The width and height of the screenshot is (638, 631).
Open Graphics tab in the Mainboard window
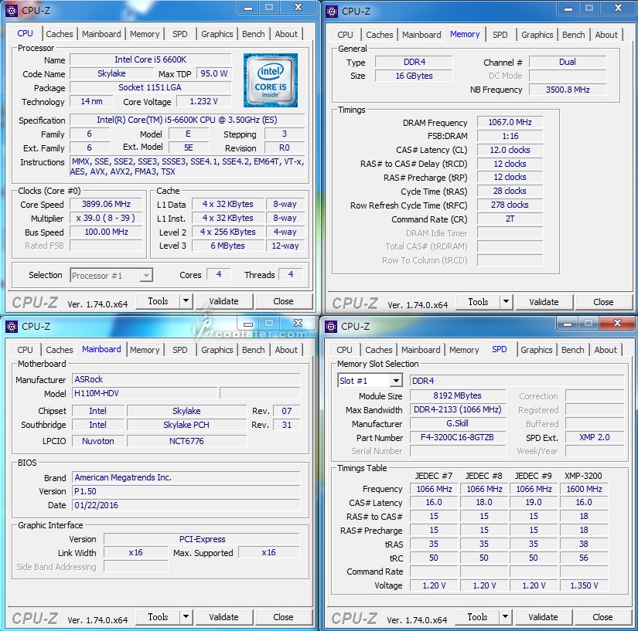217,350
